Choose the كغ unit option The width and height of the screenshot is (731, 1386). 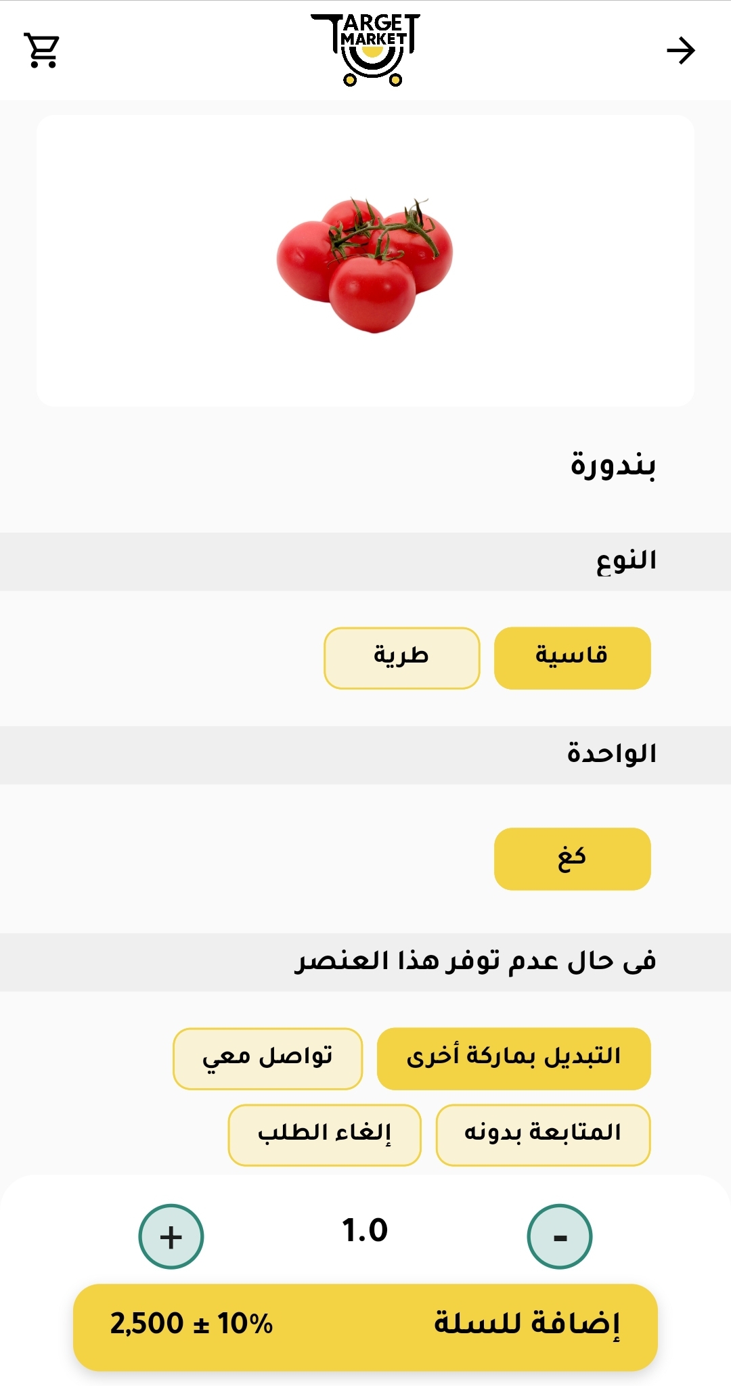coord(572,858)
